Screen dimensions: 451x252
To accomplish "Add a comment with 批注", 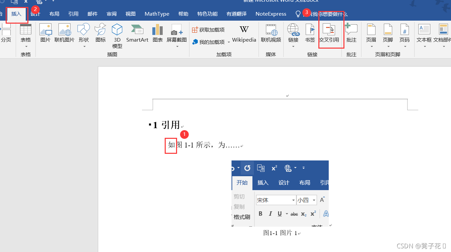I will tap(351, 33).
